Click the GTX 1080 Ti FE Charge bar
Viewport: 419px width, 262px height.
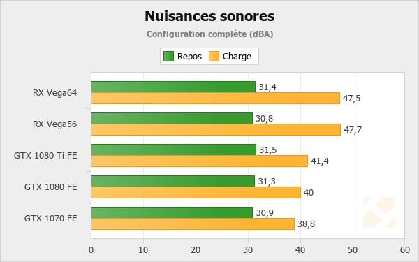(200, 161)
